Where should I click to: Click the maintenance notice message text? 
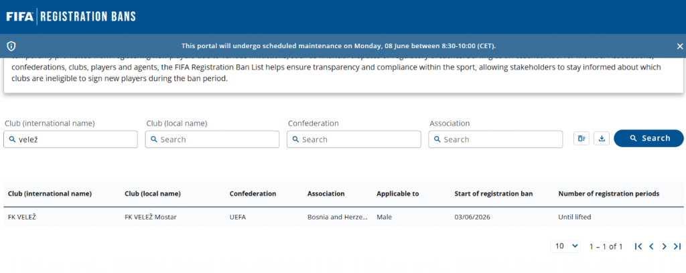click(x=338, y=46)
